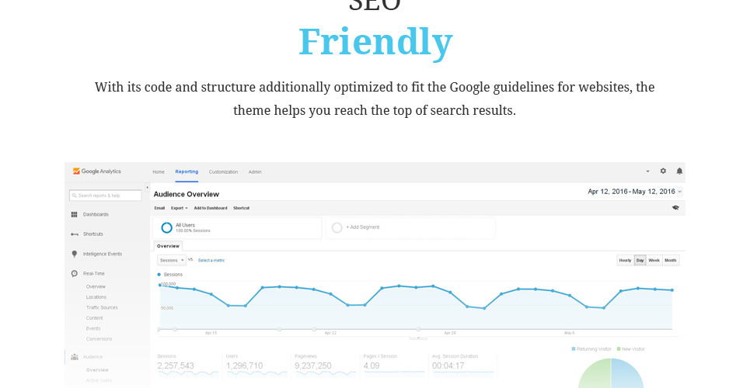Viewport: 750px width, 388px height.
Task: Click the All Users segment circle
Action: (x=166, y=227)
